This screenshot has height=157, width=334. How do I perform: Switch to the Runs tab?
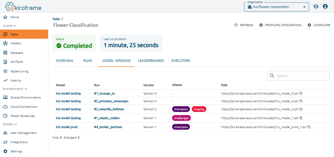[x=88, y=61]
